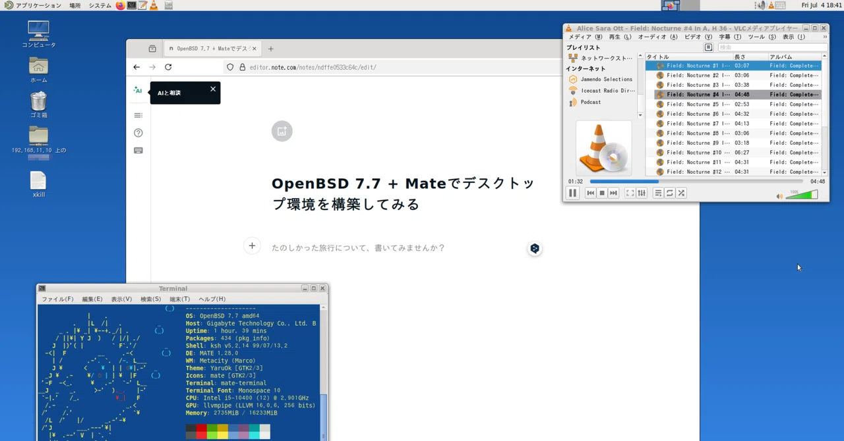Stop playback in VLC
Screen dimensions: 844x441
(602, 193)
